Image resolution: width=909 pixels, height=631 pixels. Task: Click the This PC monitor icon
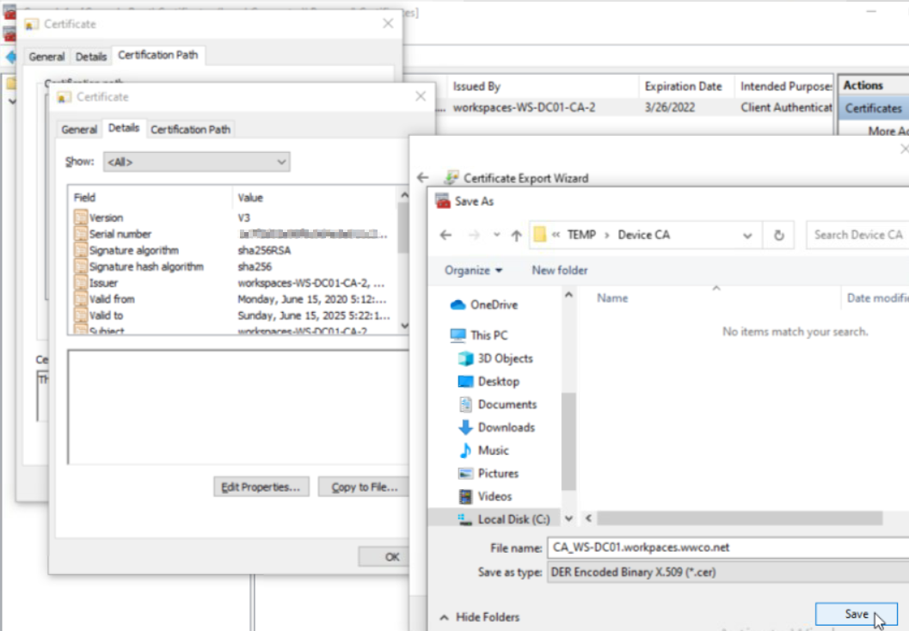coord(458,335)
